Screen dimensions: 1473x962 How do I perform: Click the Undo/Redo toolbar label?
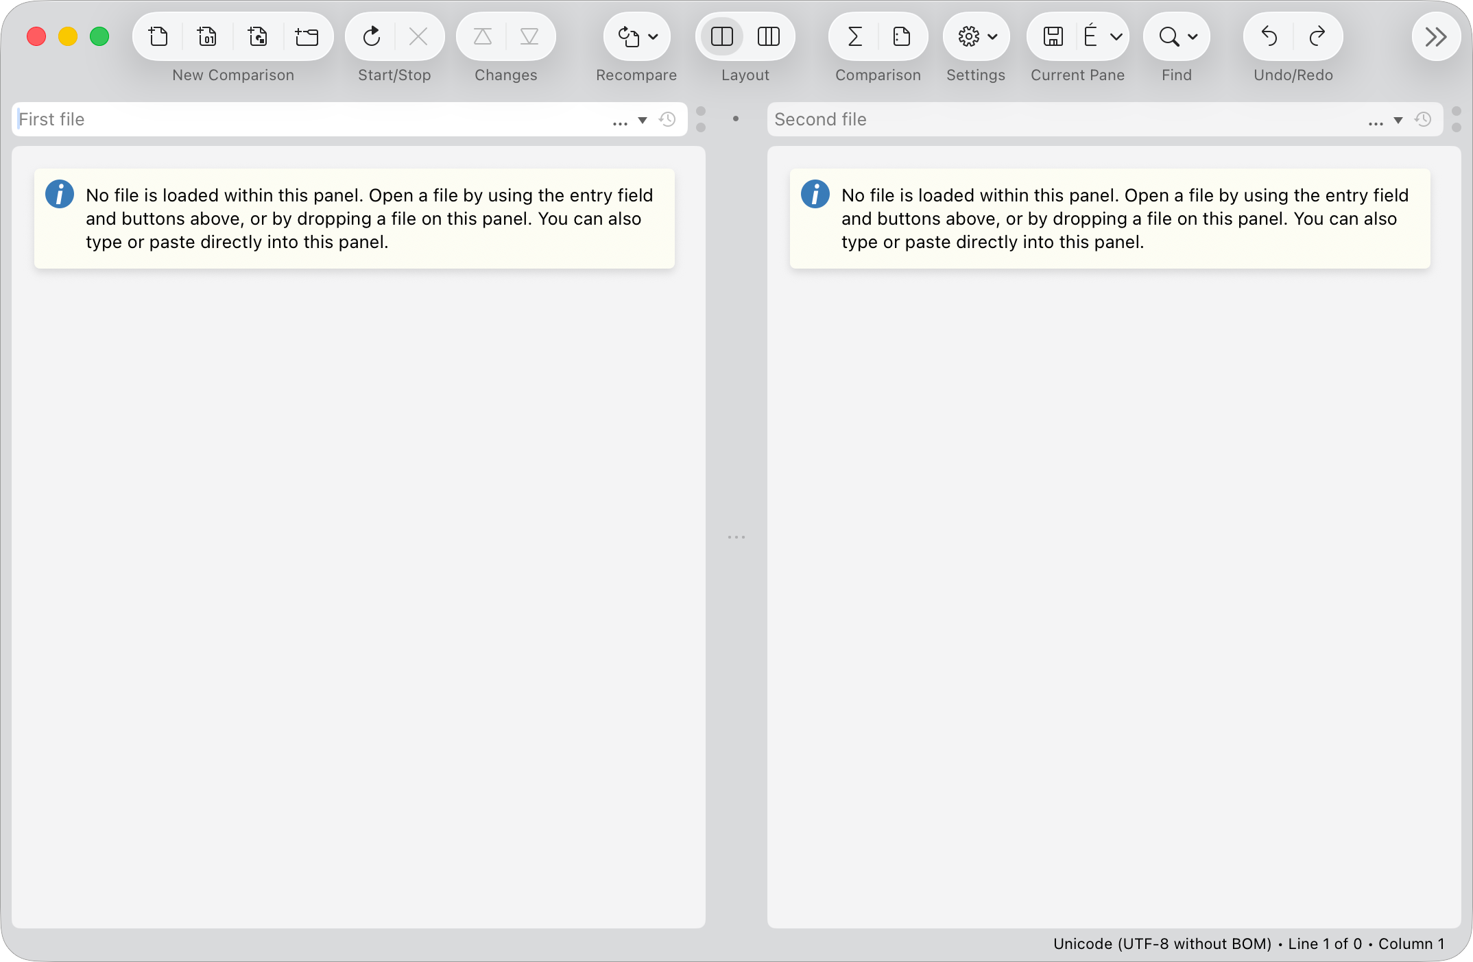point(1293,75)
